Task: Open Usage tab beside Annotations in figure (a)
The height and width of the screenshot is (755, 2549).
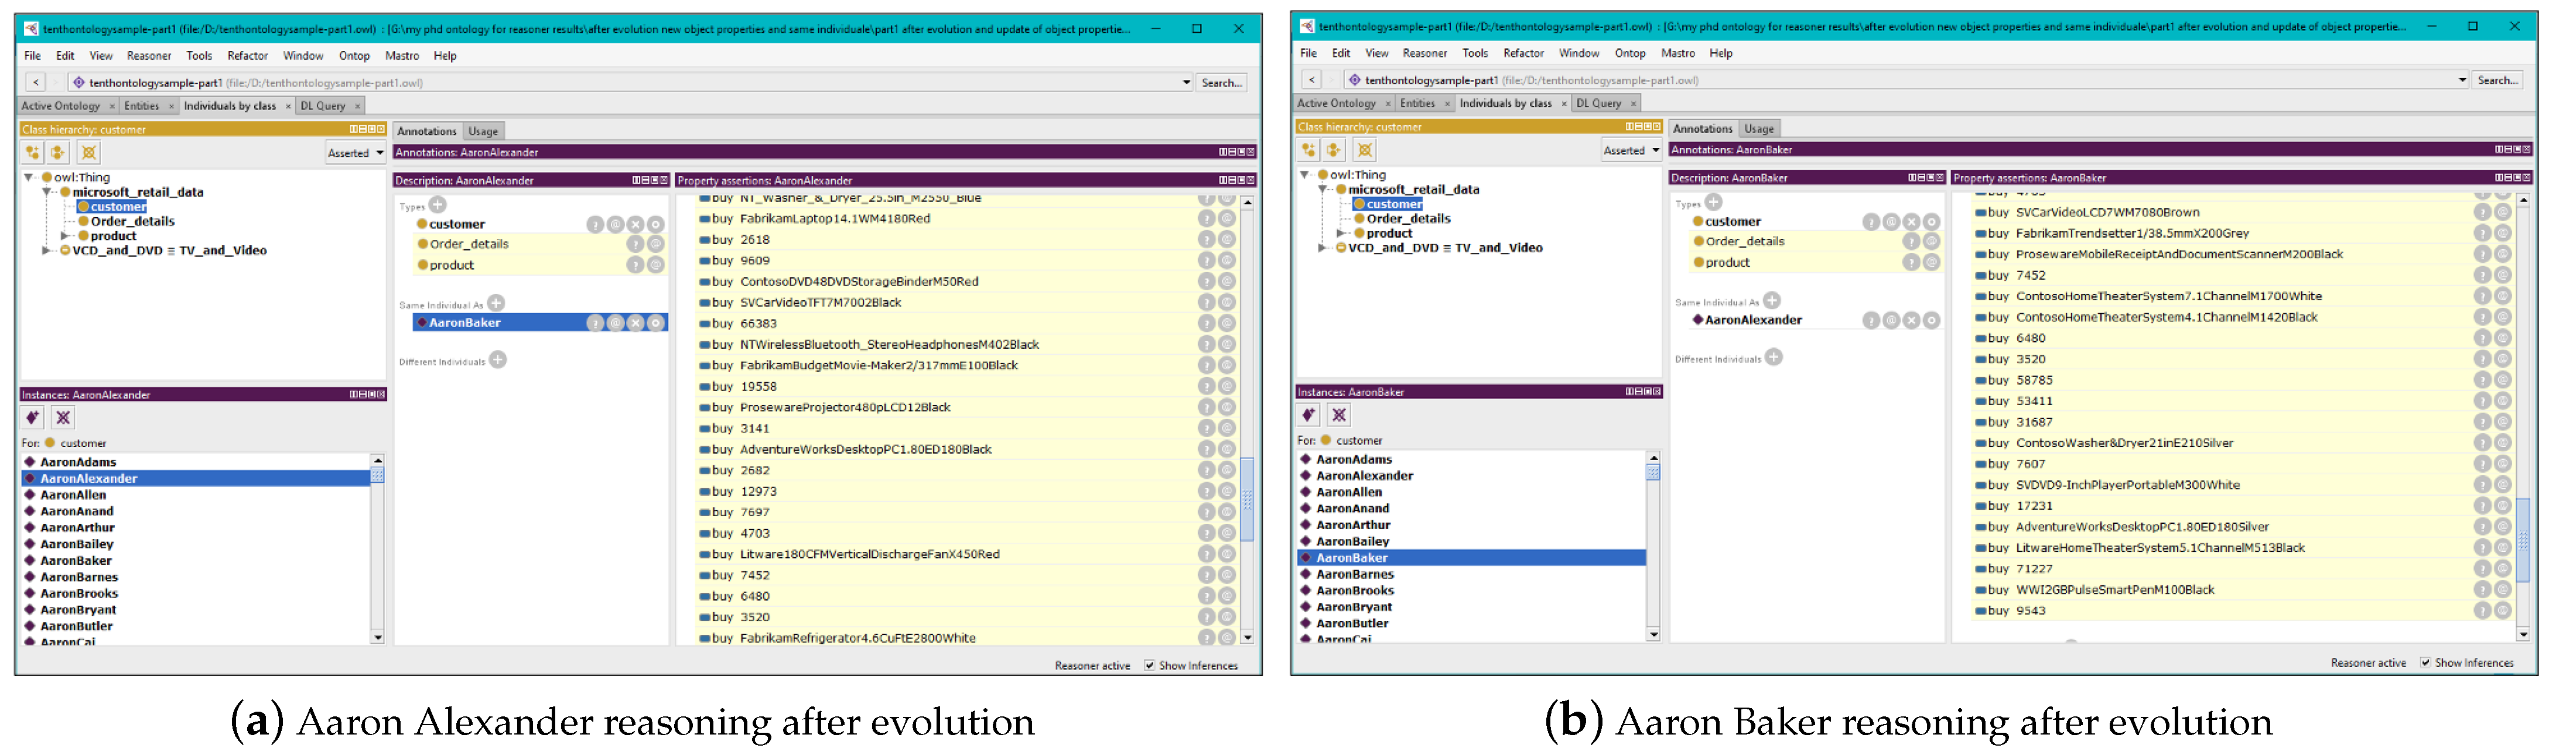Action: click(x=483, y=132)
